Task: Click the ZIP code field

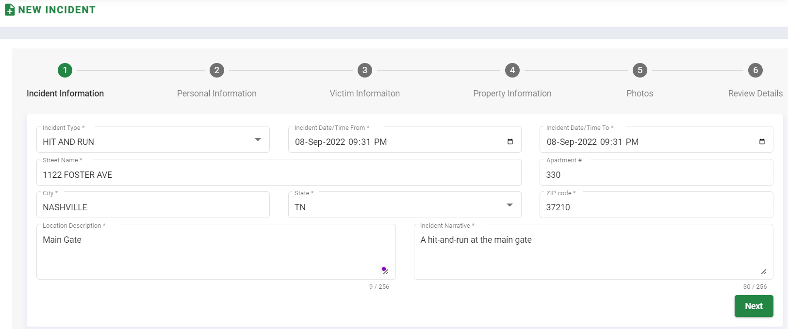Action: click(657, 205)
